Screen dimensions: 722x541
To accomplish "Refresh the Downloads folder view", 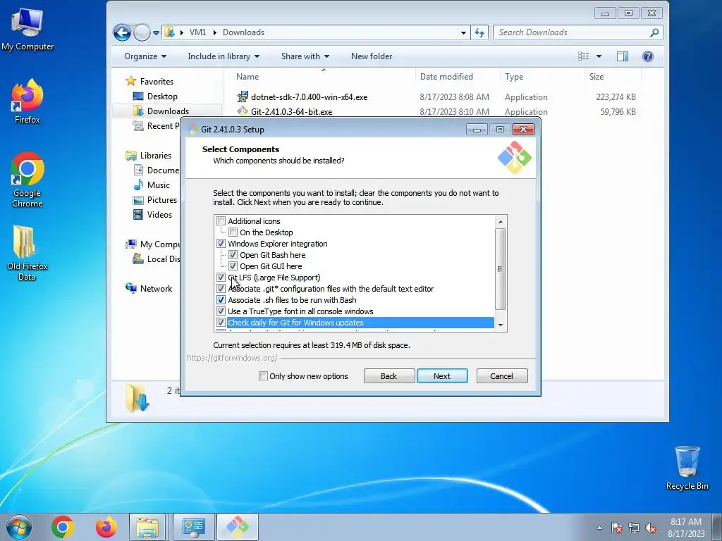I will [479, 32].
